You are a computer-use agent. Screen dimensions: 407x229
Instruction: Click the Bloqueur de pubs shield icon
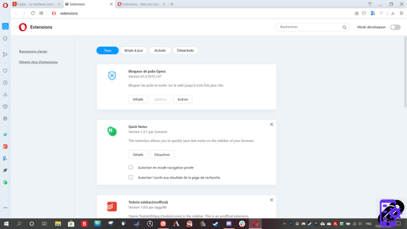(x=112, y=76)
